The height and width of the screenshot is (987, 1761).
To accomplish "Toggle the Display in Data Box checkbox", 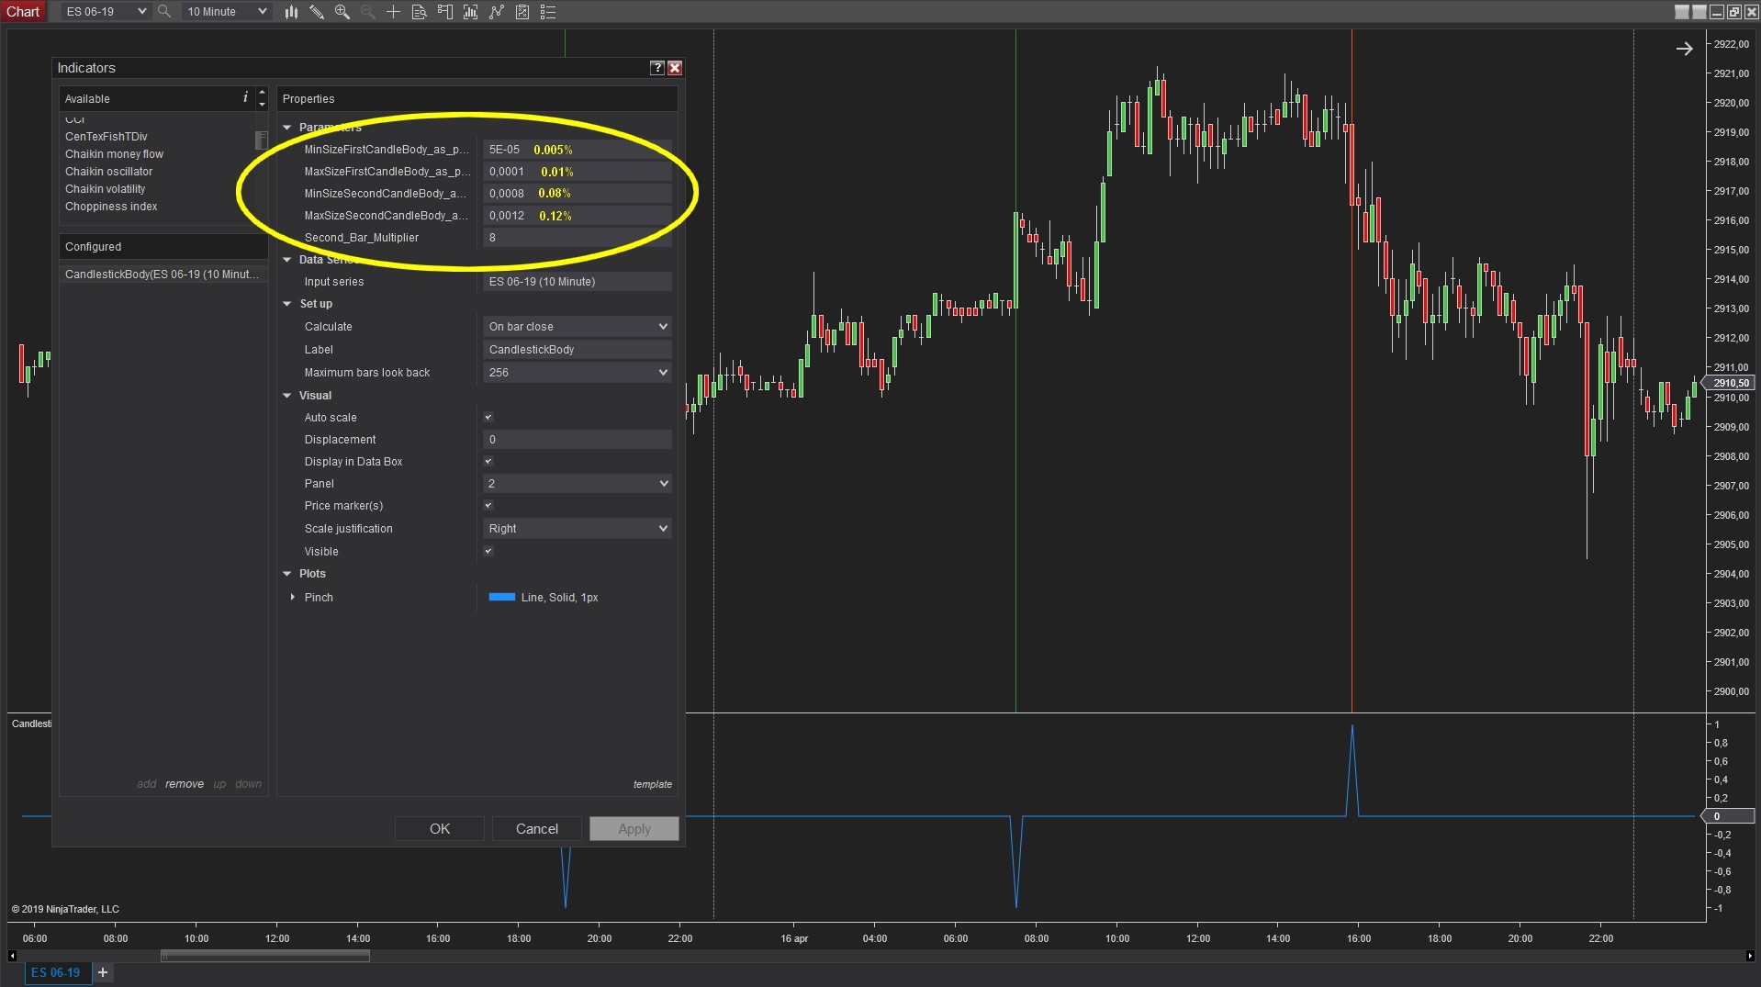I will pyautogui.click(x=488, y=462).
